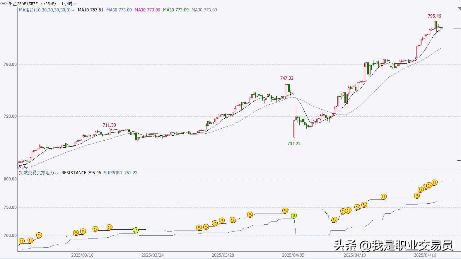
Task: Select the magenta MA30 773.09 label
Action: (x=147, y=10)
